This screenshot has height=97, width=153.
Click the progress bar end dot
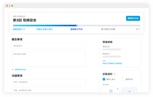[x=139, y=26]
